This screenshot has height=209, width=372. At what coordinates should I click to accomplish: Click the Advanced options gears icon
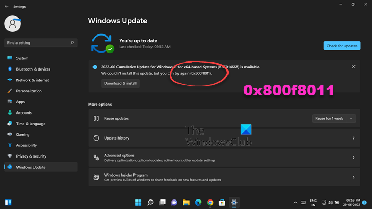click(96, 158)
